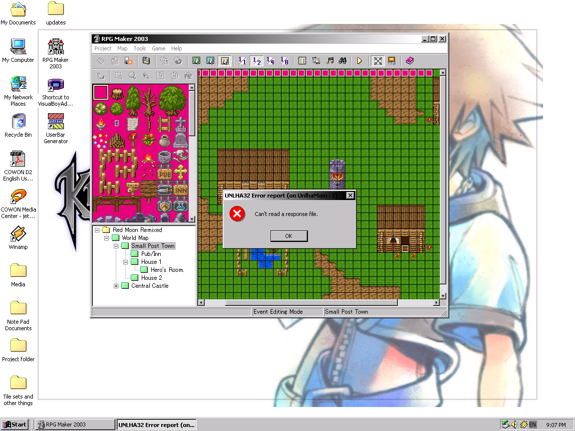Pick the PUB sign tile in palette
The width and height of the screenshot is (575, 431).
165,174
